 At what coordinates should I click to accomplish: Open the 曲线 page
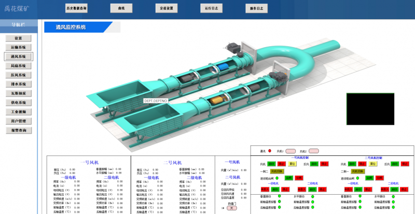coord(121,9)
